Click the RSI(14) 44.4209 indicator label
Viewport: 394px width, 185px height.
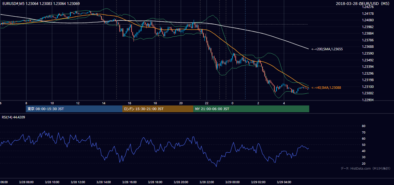coord(14,117)
